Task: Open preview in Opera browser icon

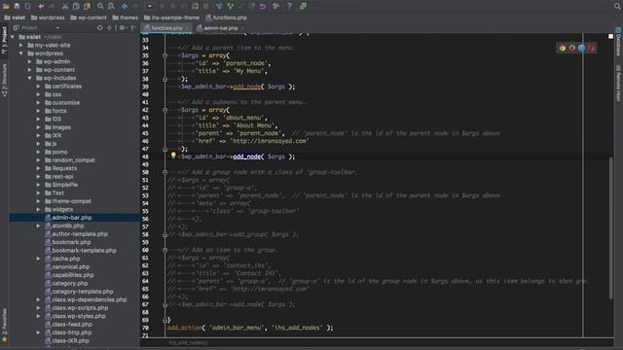Action: pyautogui.click(x=592, y=49)
